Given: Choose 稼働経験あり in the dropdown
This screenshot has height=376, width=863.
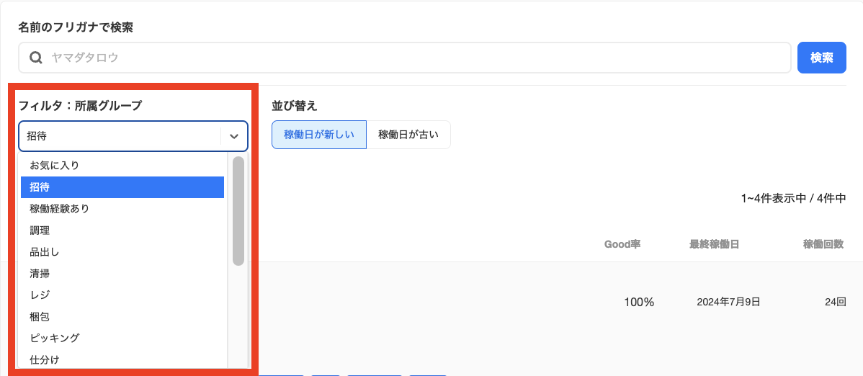Looking at the screenshot, I should 122,209.
